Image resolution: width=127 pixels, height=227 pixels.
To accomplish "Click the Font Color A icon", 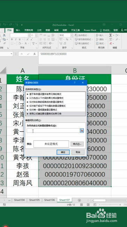I will tap(26, 43).
